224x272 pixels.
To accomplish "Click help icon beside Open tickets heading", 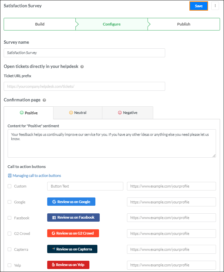I will pyautogui.click(x=82, y=67).
